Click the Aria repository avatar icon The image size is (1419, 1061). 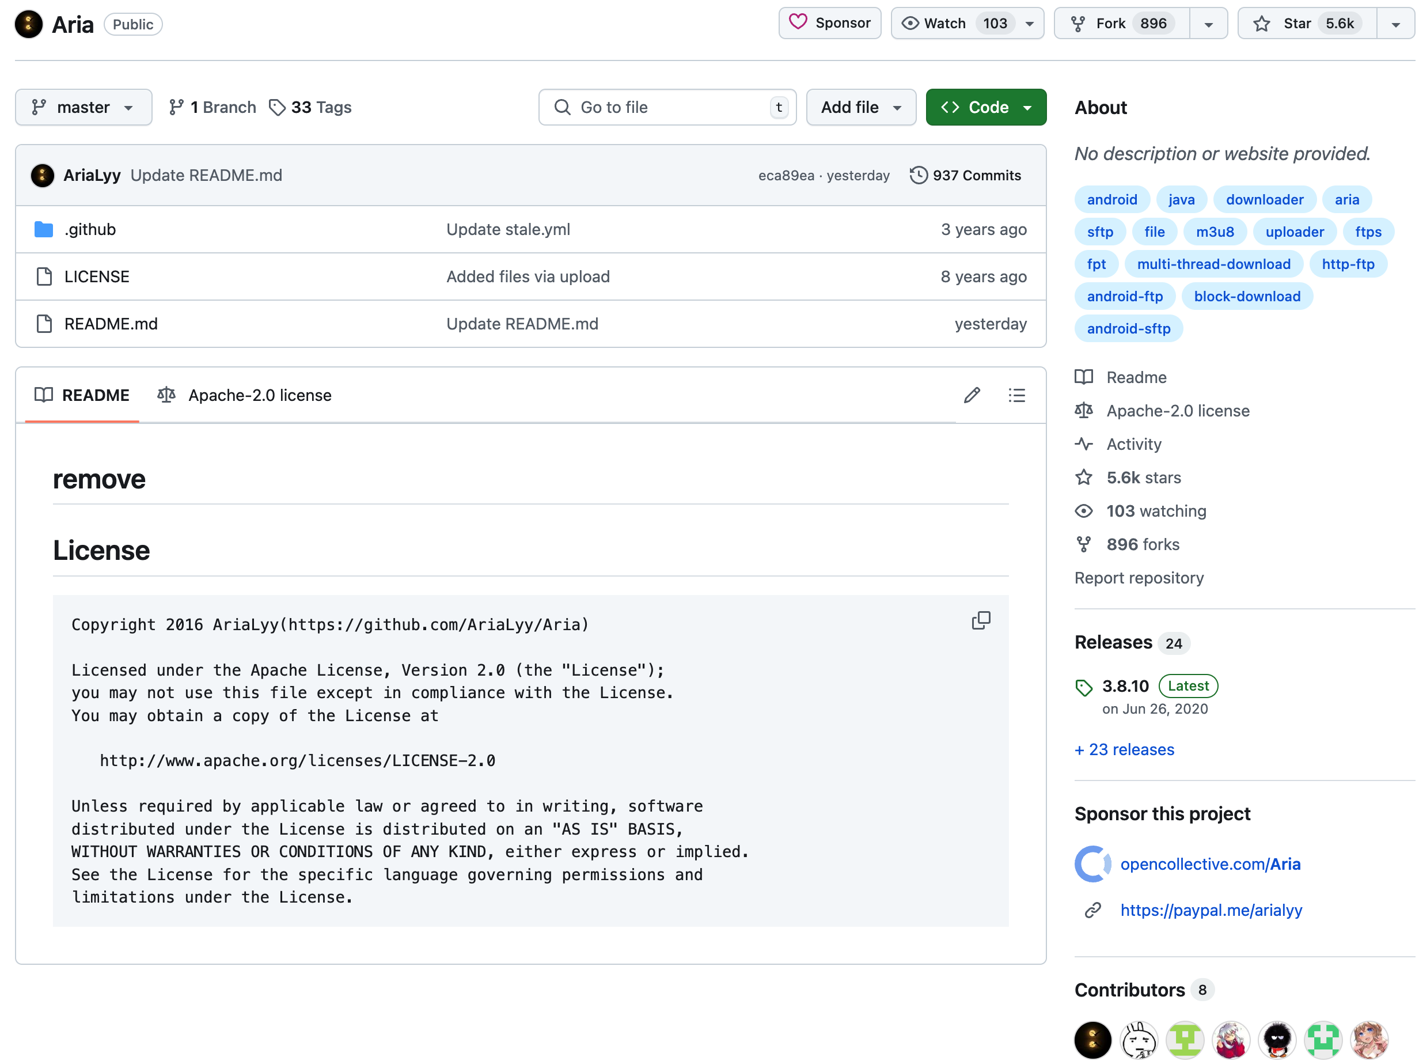29,24
